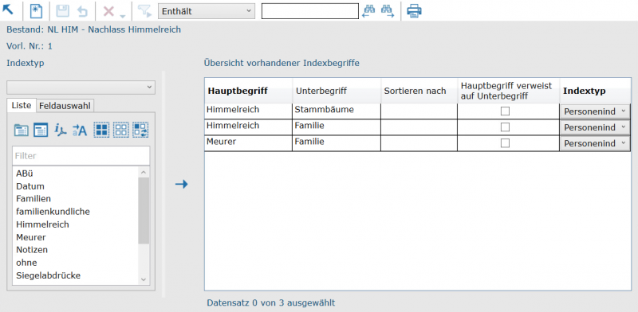Viewport: 638px width, 312px height.
Task: Open the Enthält filter dropdown
Action: (x=207, y=11)
